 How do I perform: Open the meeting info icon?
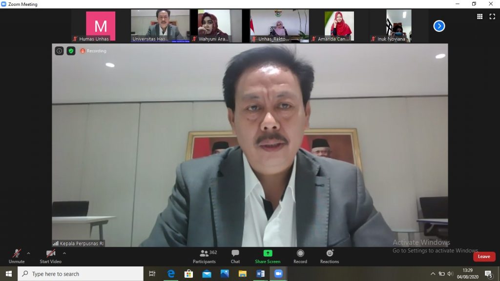click(x=58, y=51)
